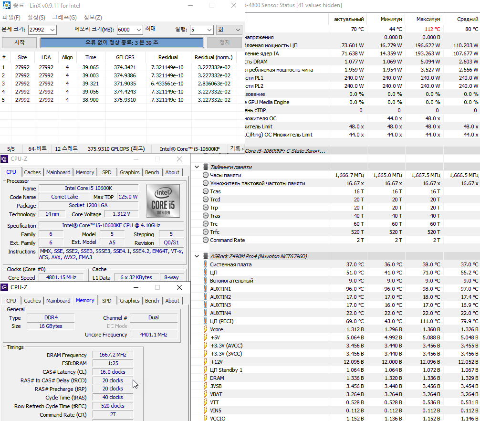Viewport: 480px width, 421px height.
Task: Click thermometer icon beside AUXTIN1
Action: point(206,289)
